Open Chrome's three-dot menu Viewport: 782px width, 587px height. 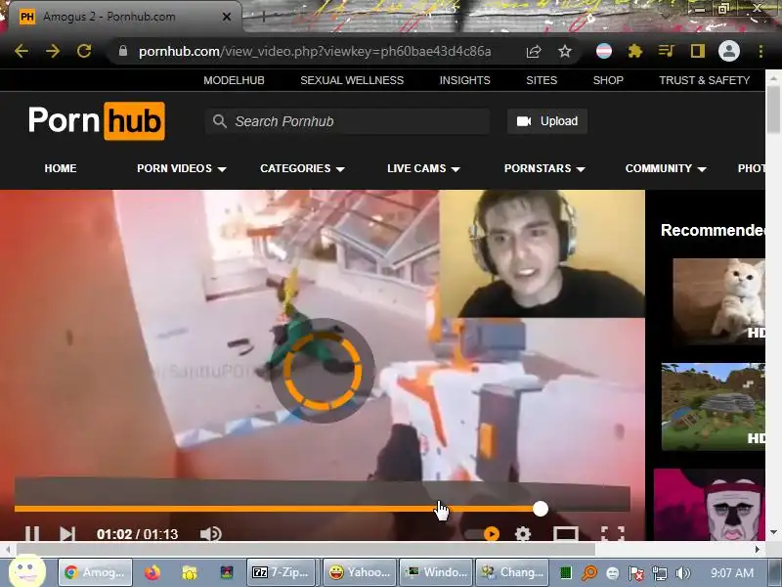760,51
